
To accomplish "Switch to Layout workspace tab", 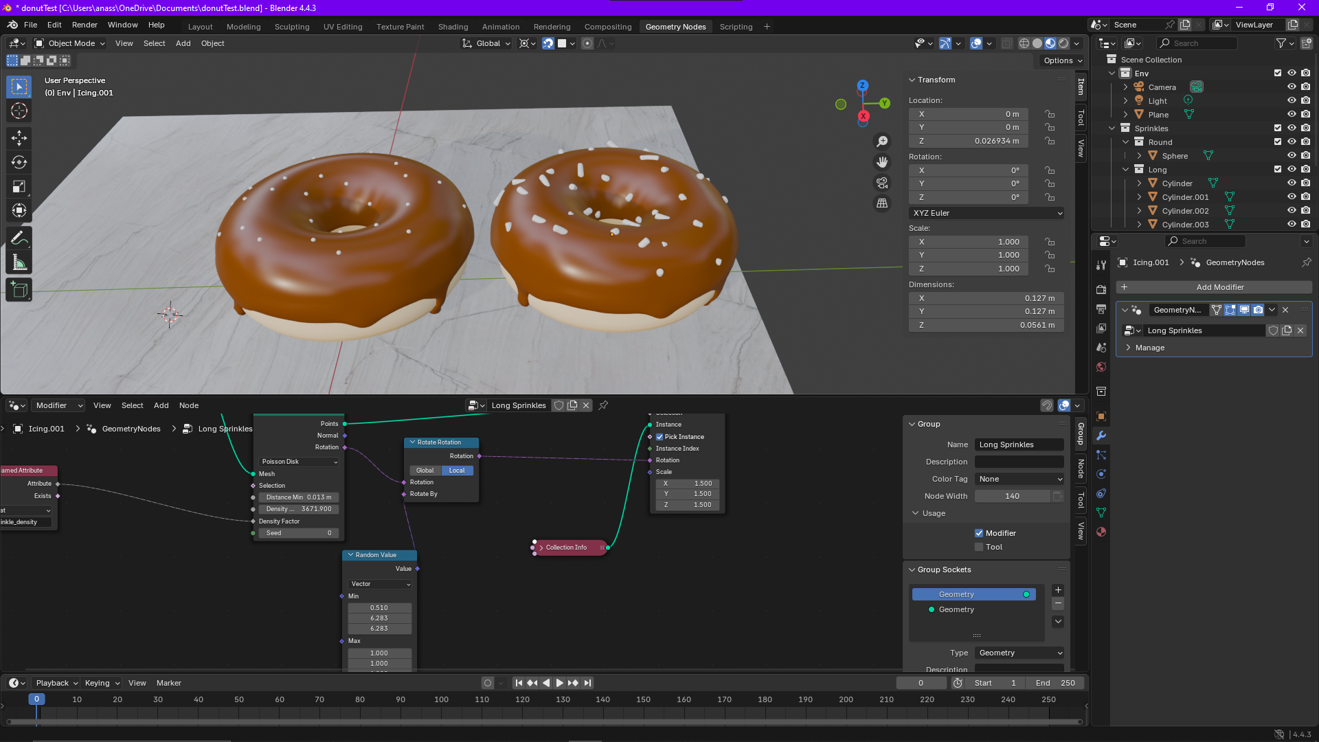I will tap(200, 27).
